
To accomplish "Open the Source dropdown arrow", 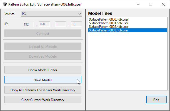I will coord(80,14).
